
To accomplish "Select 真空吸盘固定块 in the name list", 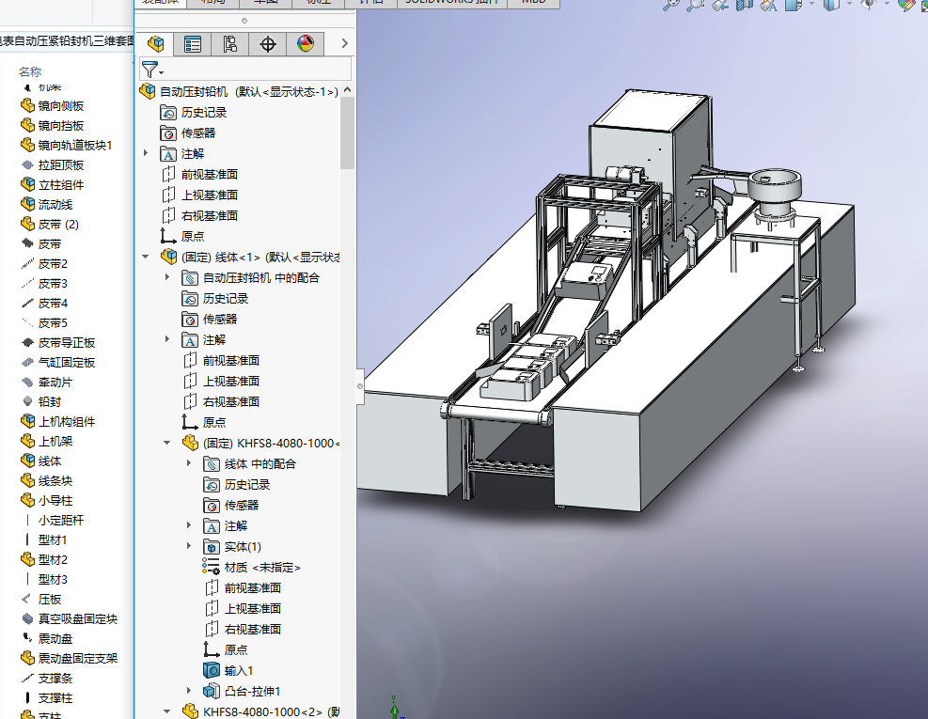I will (x=77, y=618).
